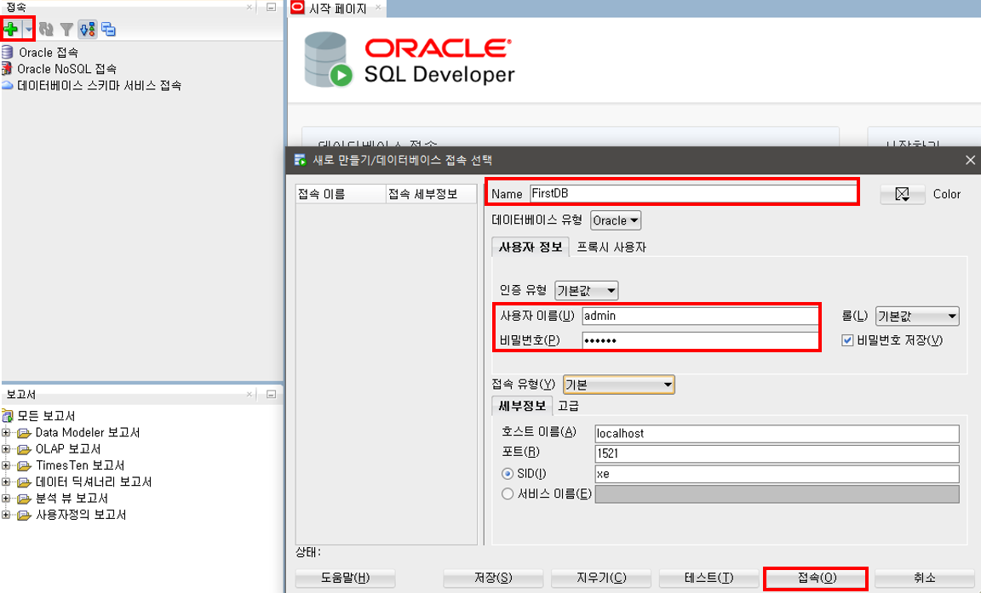Uncheck the 비밀번호 저장 checkbox

click(x=847, y=340)
